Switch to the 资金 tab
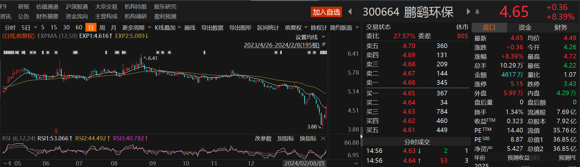Viewport: 580px width, 167px height. [x=525, y=28]
